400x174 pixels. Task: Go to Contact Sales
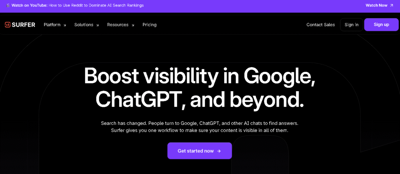[x=320, y=25]
